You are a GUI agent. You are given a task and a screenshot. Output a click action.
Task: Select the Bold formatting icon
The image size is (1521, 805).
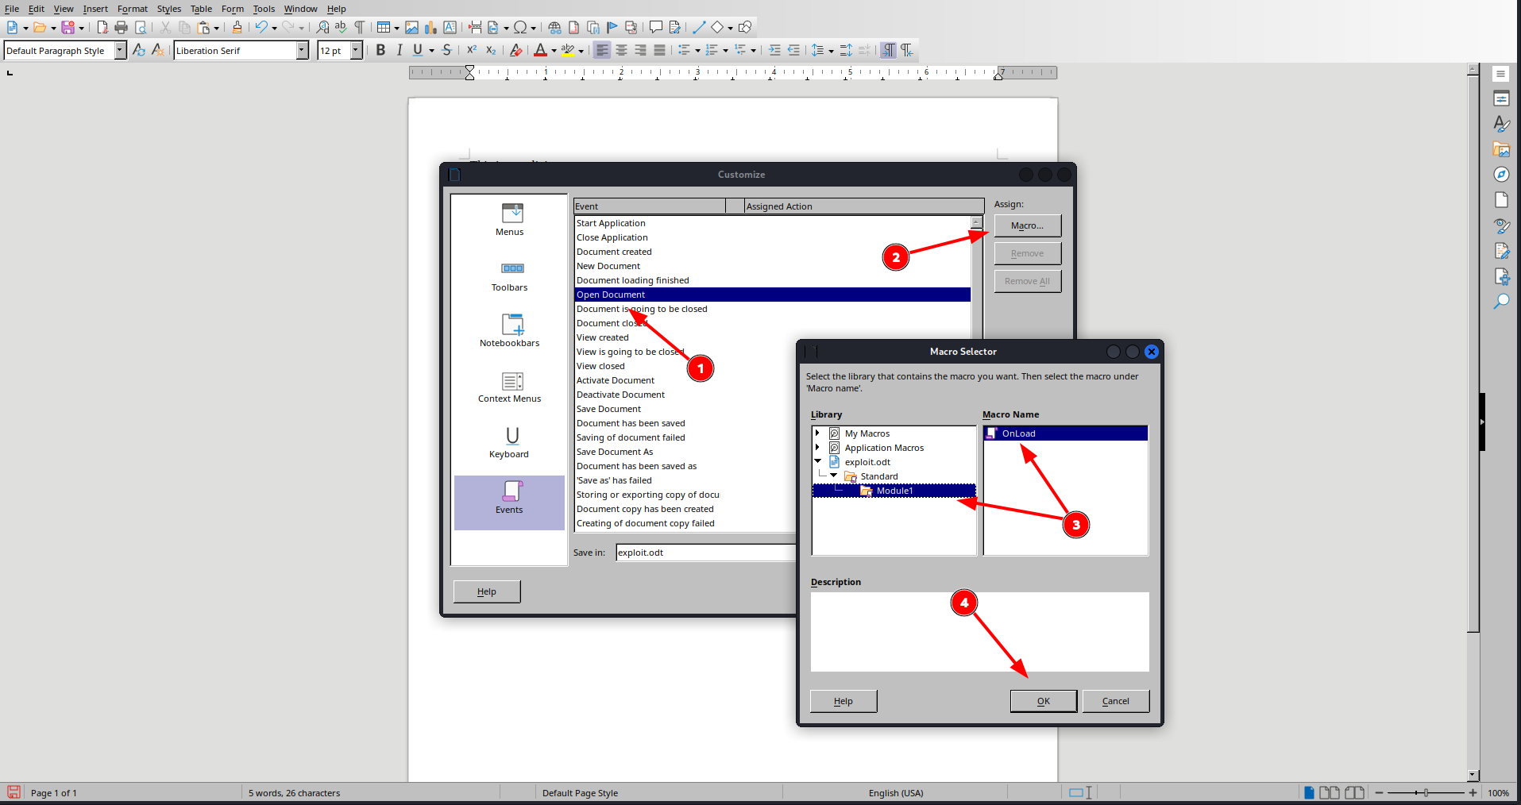pos(380,50)
